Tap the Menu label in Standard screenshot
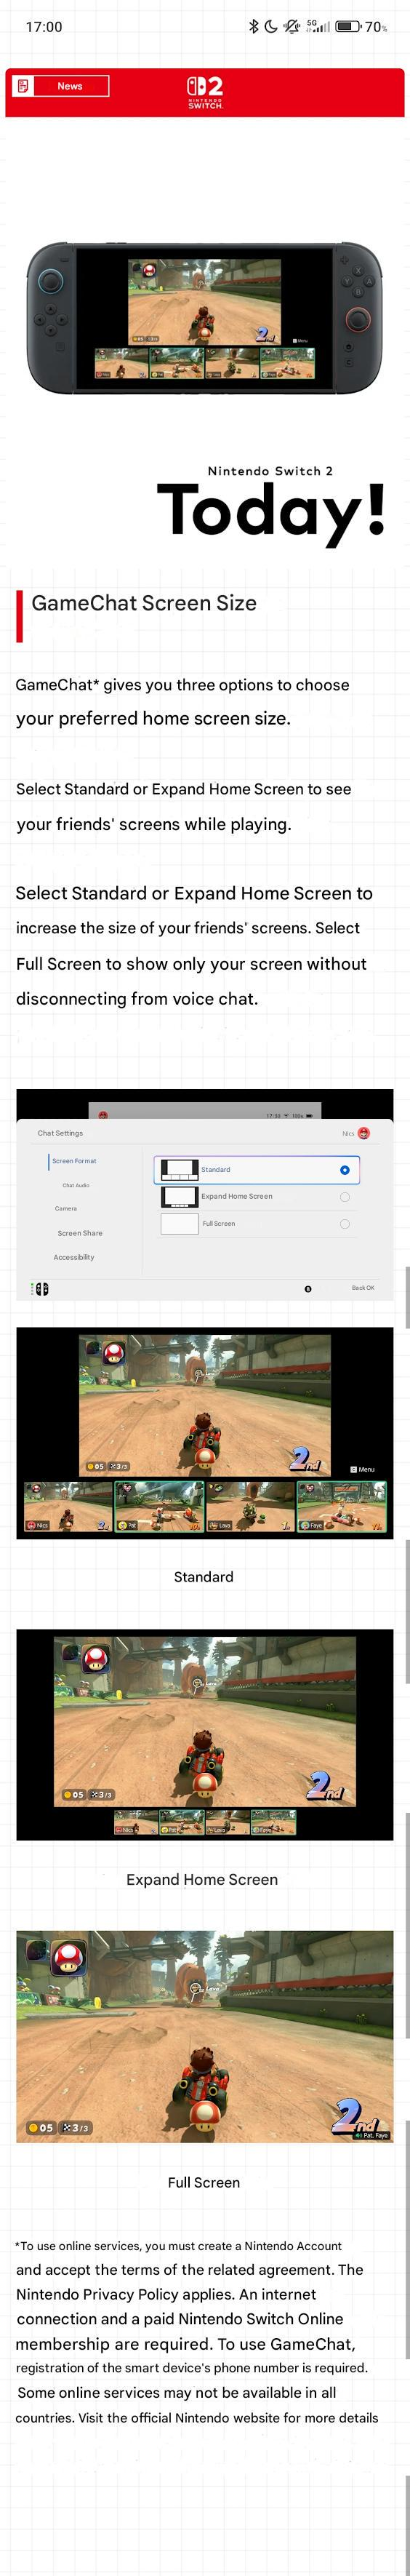The height and width of the screenshot is (2576, 410). pyautogui.click(x=363, y=1469)
